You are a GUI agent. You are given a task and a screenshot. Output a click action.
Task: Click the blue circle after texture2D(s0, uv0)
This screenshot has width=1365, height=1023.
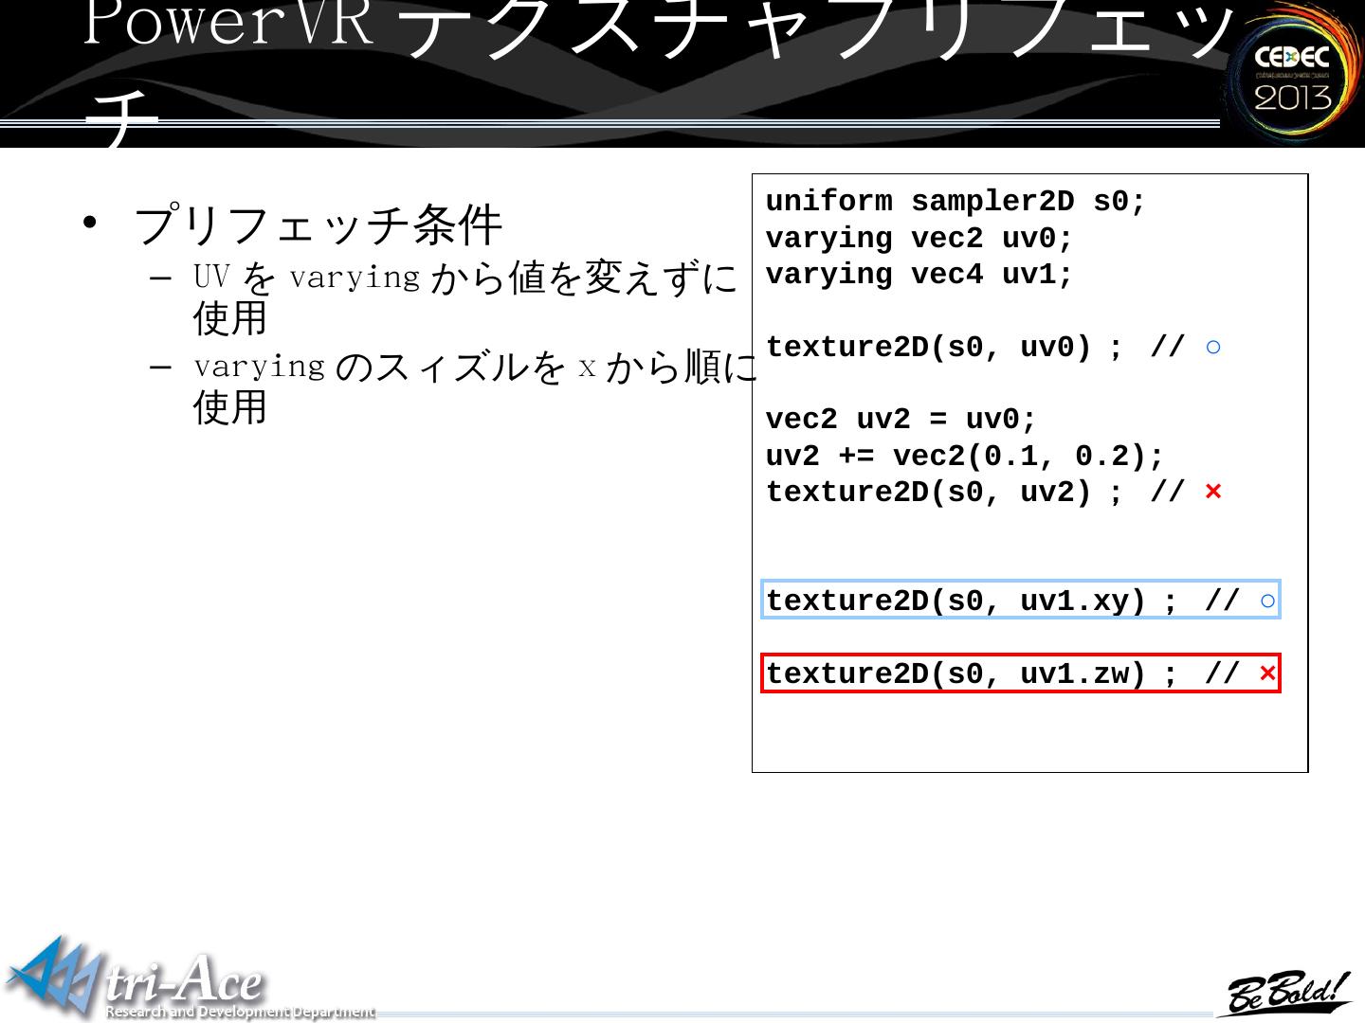tap(1213, 348)
